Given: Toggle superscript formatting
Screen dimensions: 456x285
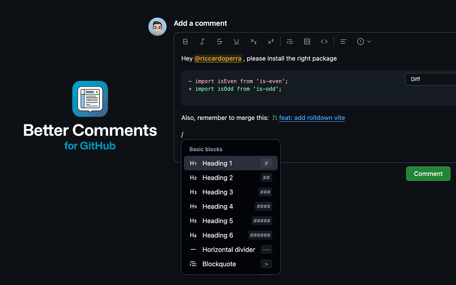Looking at the screenshot, I should coord(271,42).
